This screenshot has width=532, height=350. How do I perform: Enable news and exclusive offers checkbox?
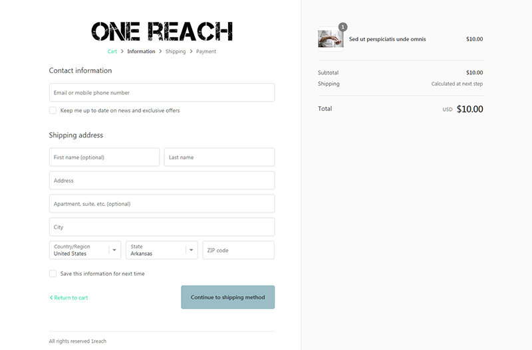[53, 110]
